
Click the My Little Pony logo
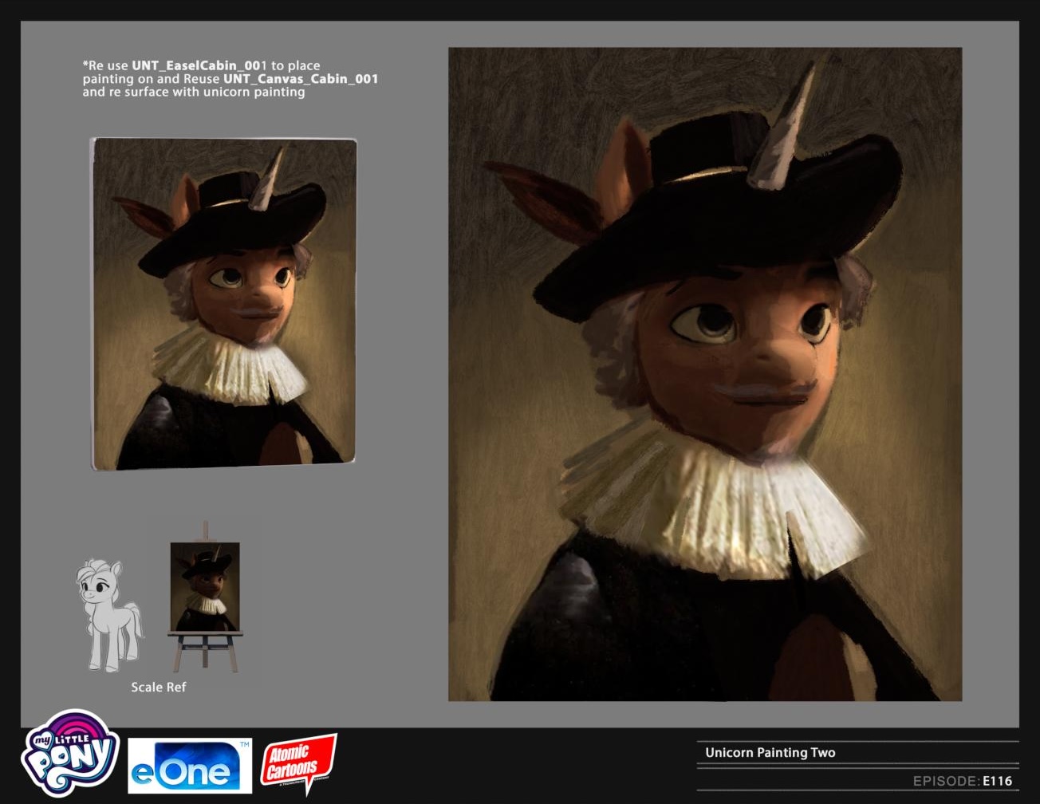point(71,753)
